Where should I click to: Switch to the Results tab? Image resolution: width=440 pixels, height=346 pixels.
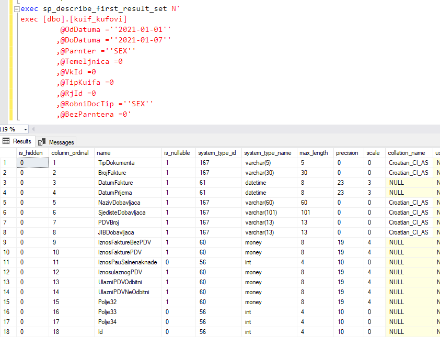coord(17,141)
